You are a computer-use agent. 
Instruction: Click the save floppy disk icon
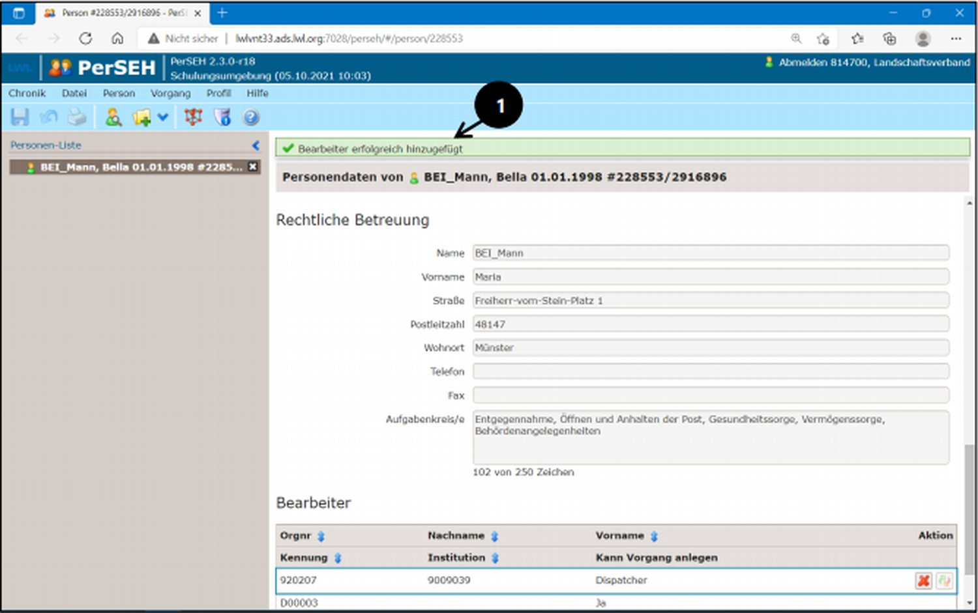tap(20, 117)
